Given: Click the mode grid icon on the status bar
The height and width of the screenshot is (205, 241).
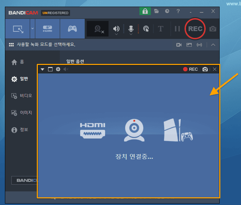Looking at the screenshot, I should pos(11,45).
